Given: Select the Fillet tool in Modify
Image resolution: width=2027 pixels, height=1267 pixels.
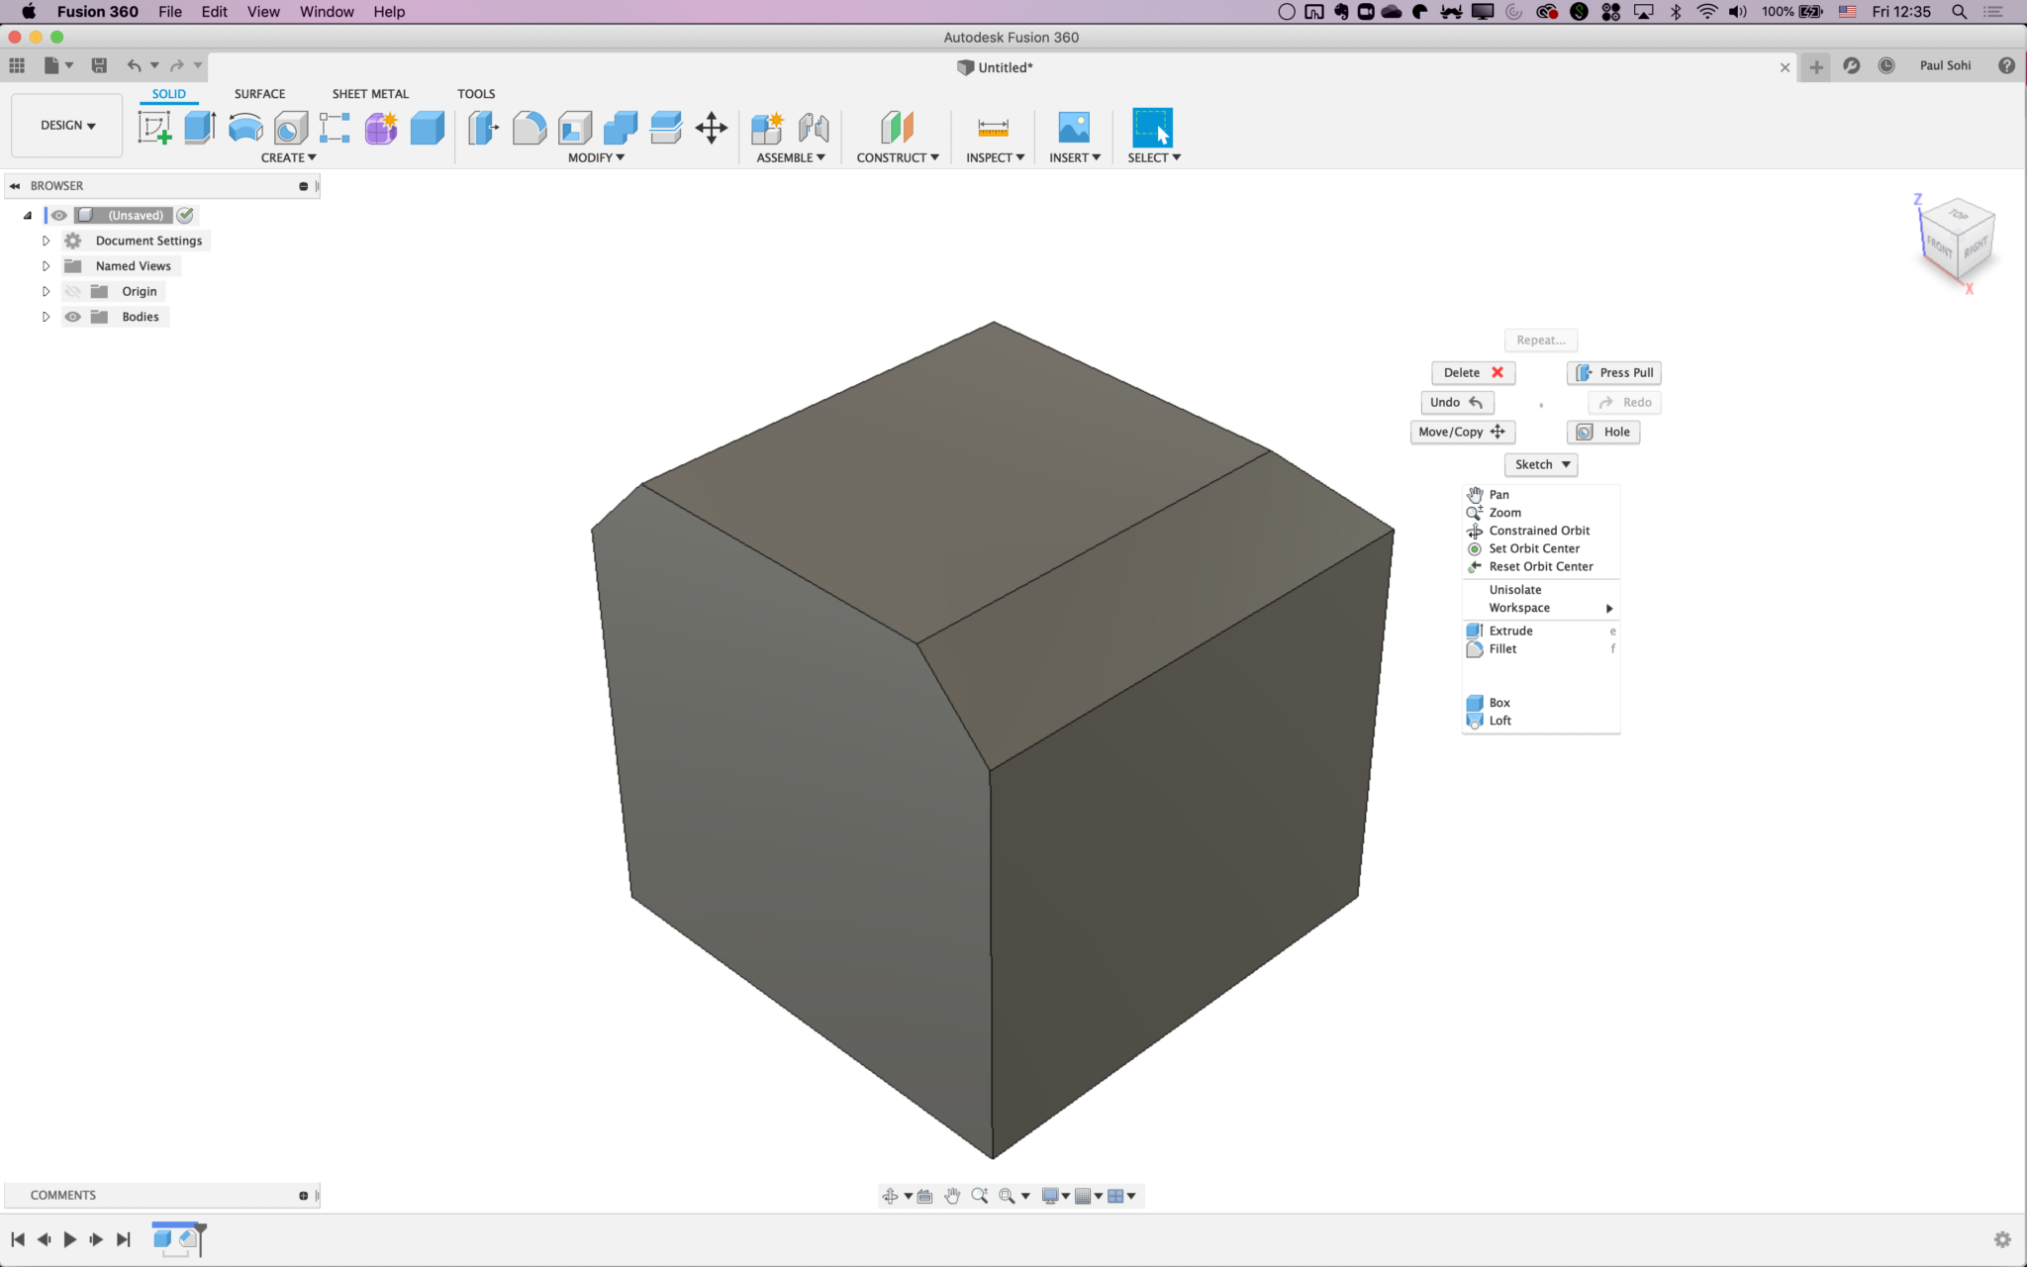Looking at the screenshot, I should coord(530,128).
